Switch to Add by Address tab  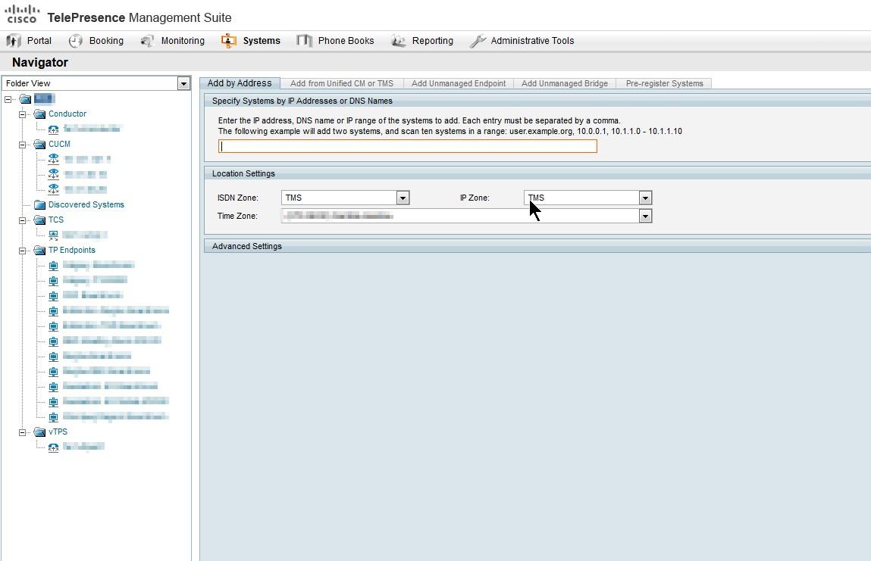240,83
